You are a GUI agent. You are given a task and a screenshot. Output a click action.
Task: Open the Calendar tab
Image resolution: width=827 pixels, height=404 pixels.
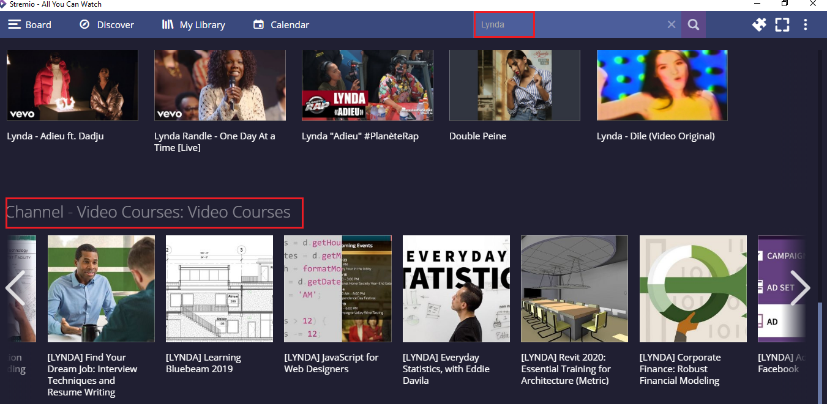(x=281, y=24)
